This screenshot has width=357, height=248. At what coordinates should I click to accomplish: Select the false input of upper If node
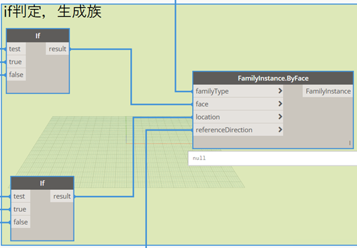pos(16,75)
